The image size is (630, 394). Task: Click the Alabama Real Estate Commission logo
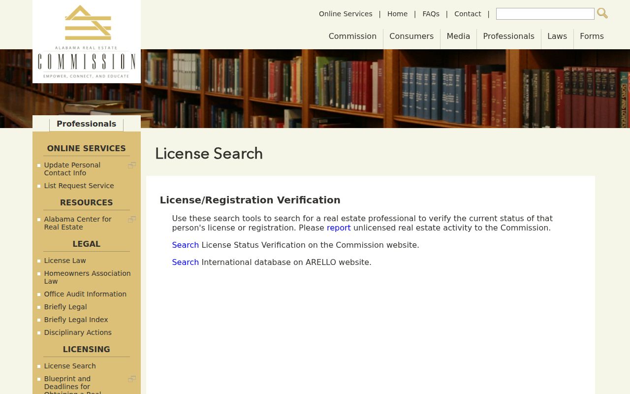(87, 41)
